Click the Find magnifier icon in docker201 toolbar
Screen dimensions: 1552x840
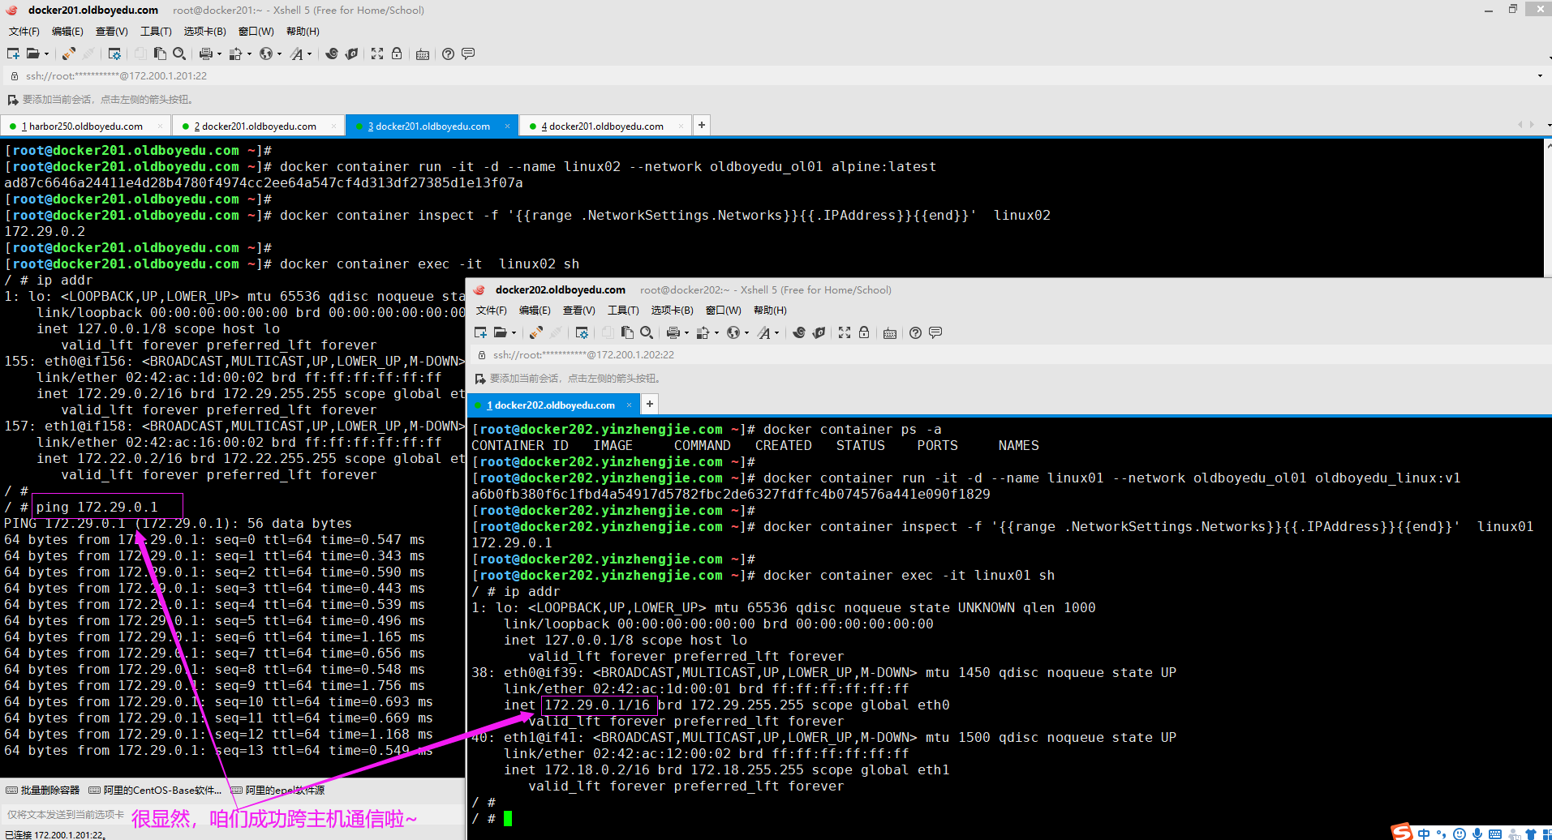tap(179, 54)
